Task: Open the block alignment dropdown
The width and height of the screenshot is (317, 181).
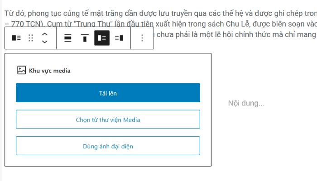Action: (x=67, y=38)
